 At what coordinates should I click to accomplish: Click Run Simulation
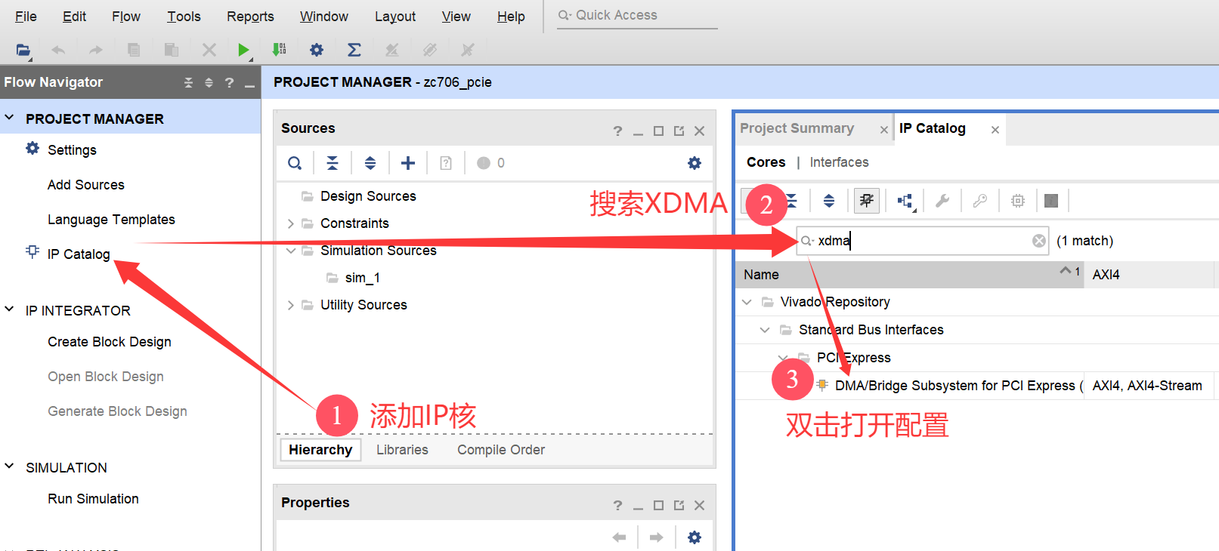(93, 499)
